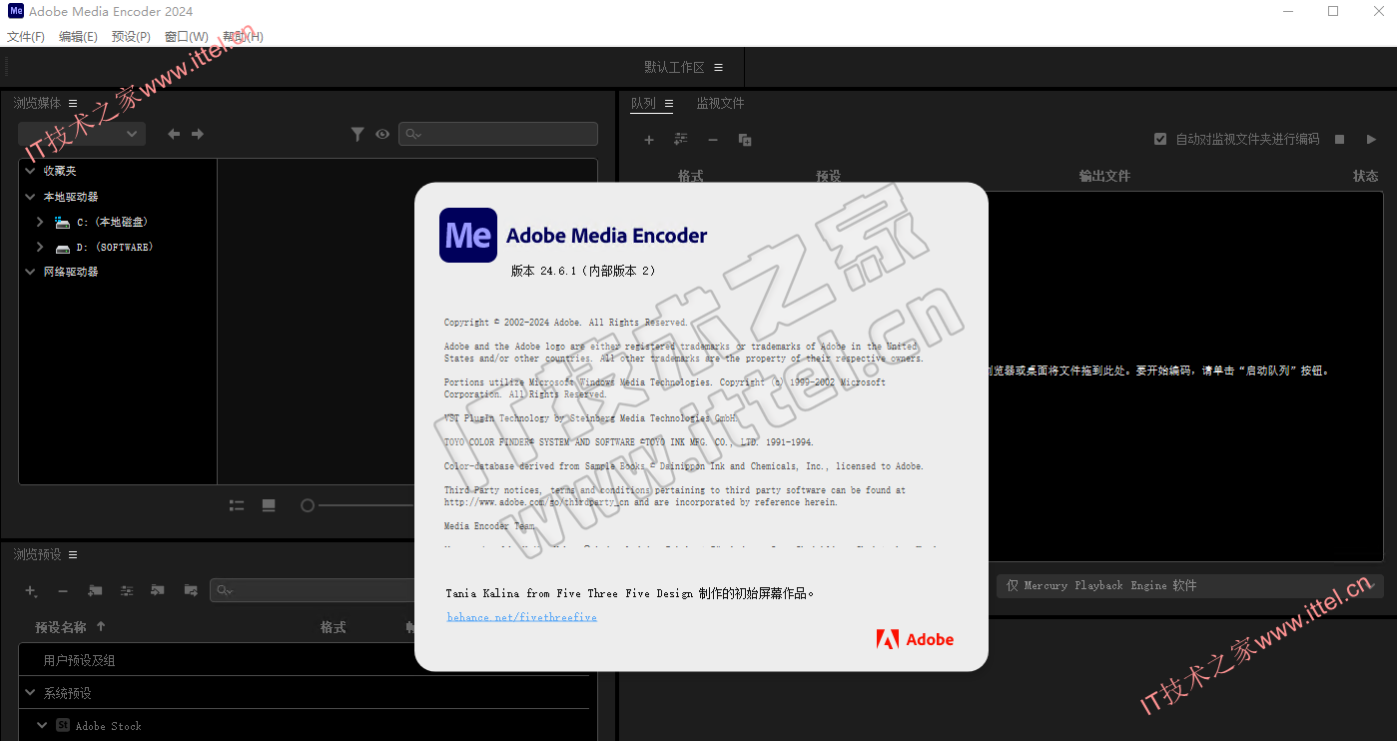Screen dimensions: 1397x741
Task: Collapse the 收藏夹 tree node
Action: pyautogui.click(x=30, y=171)
